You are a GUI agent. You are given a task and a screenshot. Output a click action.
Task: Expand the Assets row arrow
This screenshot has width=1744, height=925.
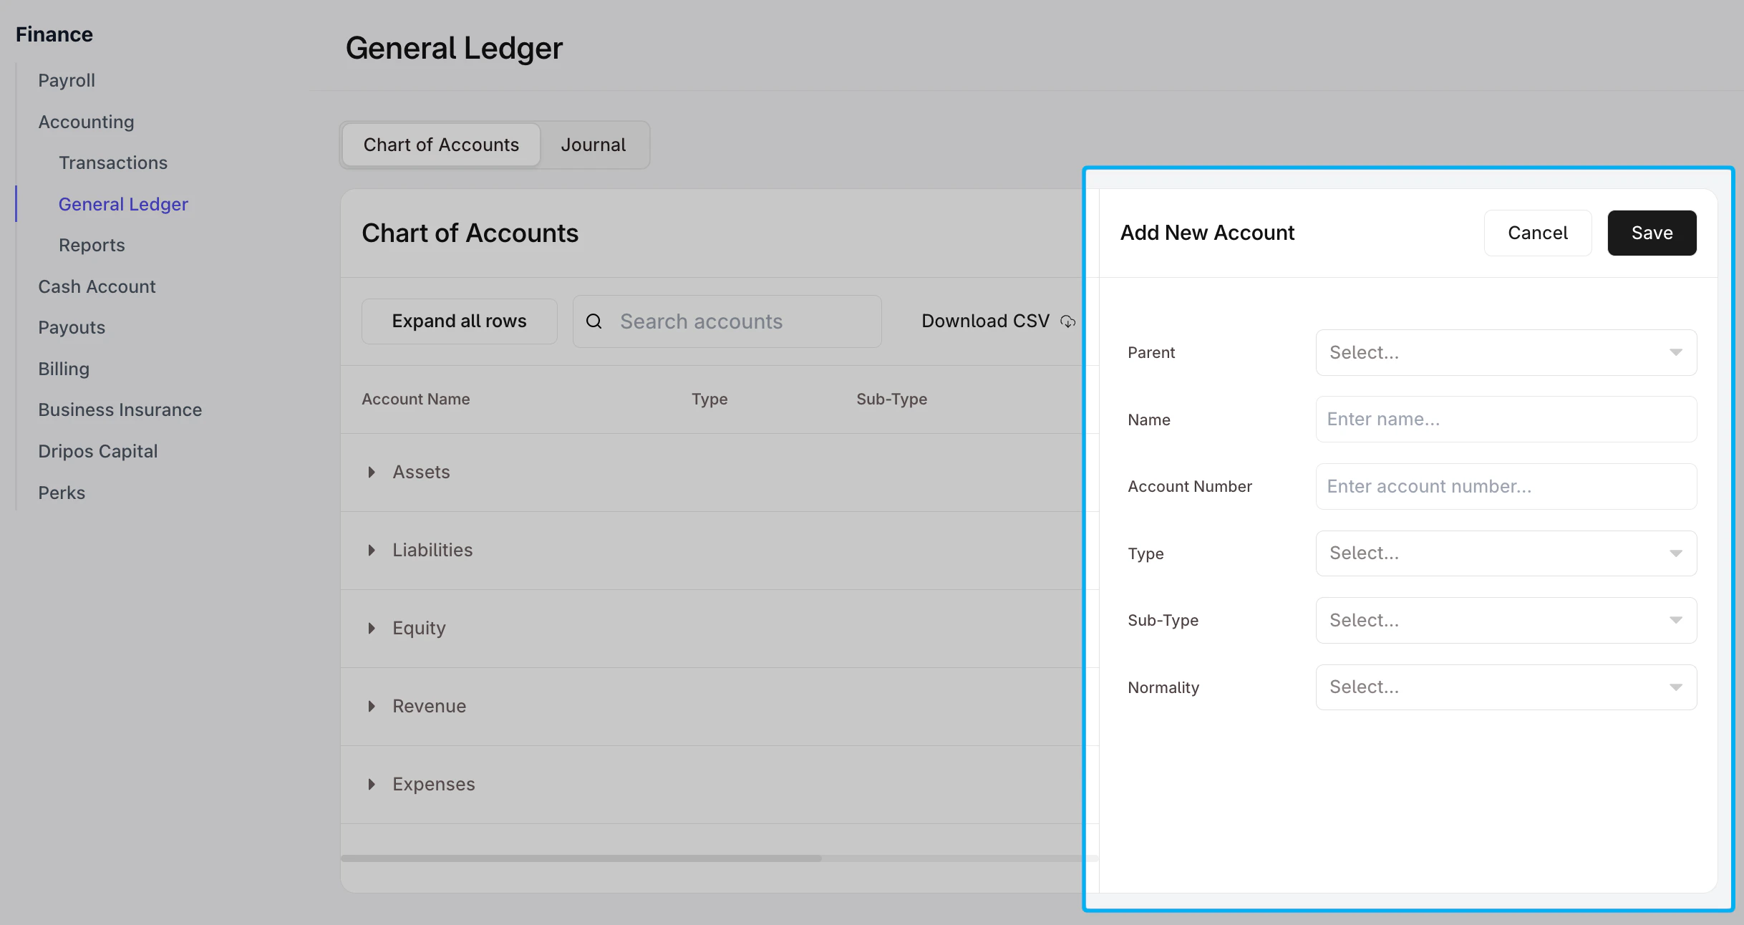(372, 473)
